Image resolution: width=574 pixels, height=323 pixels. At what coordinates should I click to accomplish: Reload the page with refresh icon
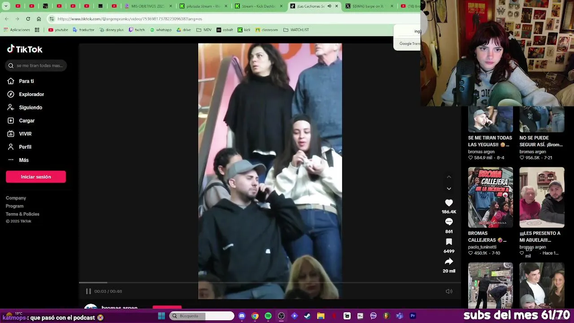click(x=28, y=19)
